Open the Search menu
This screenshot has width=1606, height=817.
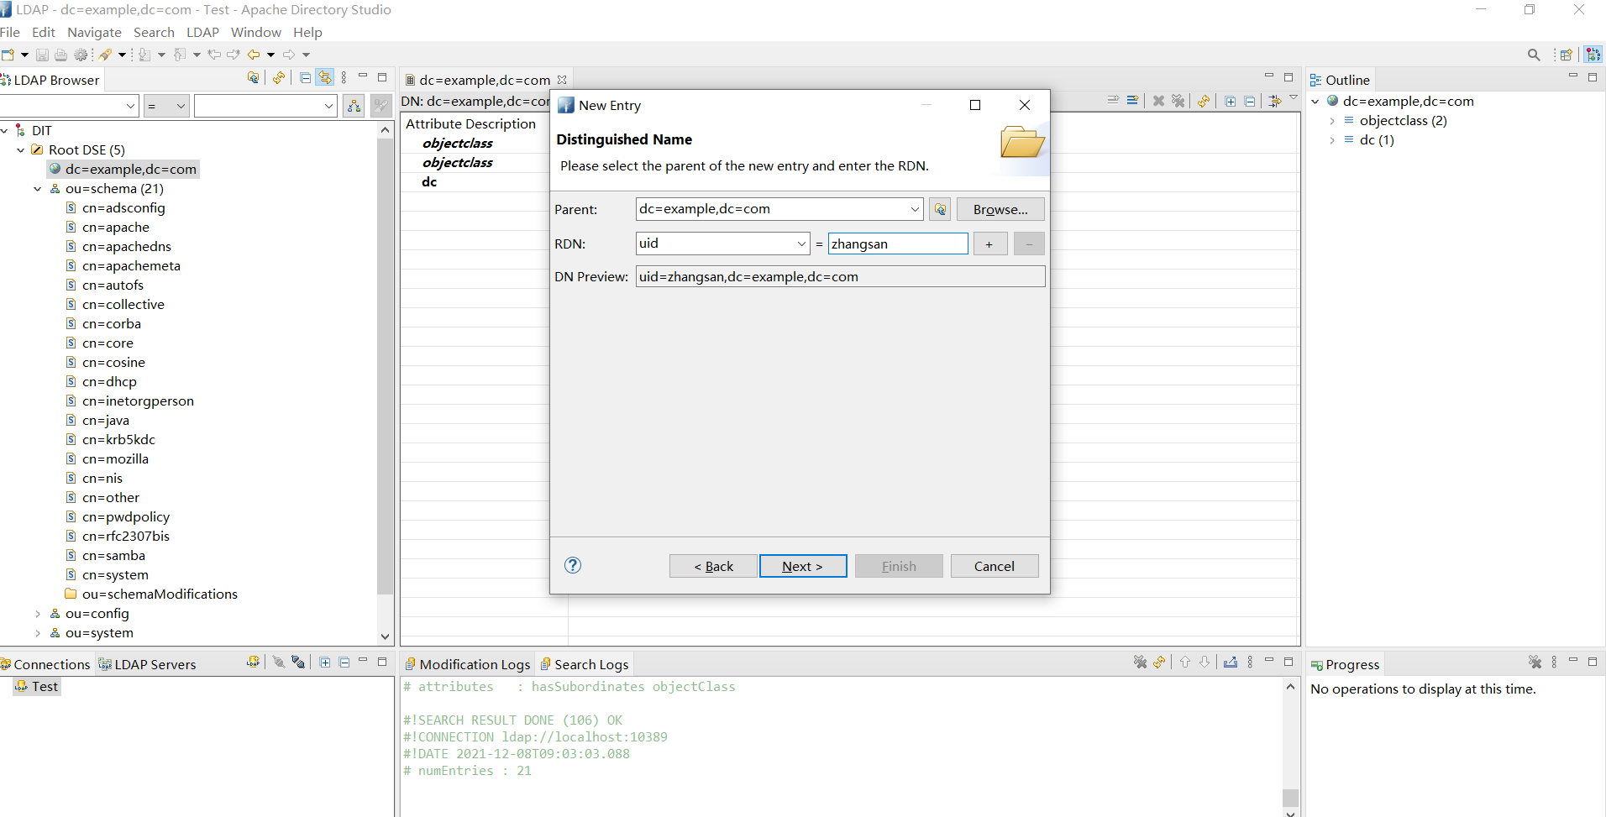tap(154, 32)
